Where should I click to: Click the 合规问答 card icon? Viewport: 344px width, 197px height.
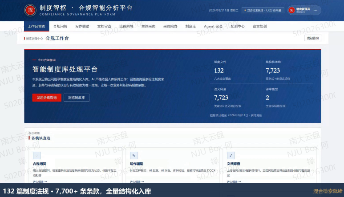point(36,155)
